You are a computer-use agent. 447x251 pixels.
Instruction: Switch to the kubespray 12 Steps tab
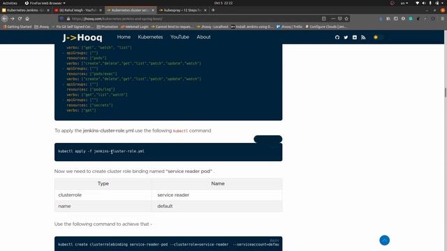tap(183, 10)
